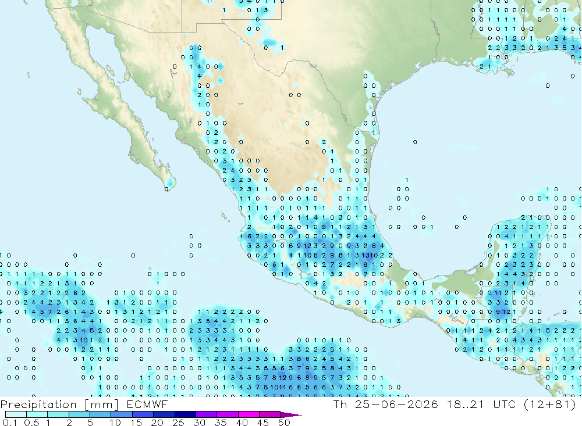Screen dimensions: 582x426
Task: Pick the 15–20 mm legend swatch
Action: [143, 414]
